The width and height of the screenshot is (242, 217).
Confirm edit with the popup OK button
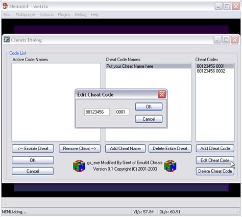(149, 106)
